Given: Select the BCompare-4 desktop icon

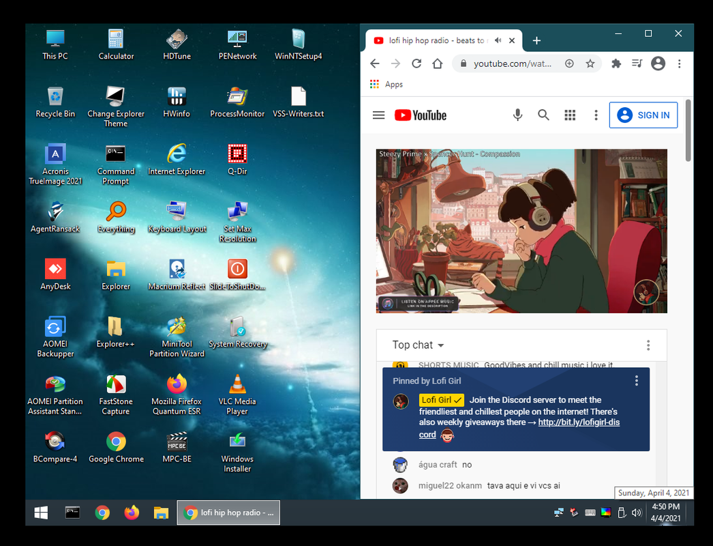Looking at the screenshot, I should [x=55, y=447].
